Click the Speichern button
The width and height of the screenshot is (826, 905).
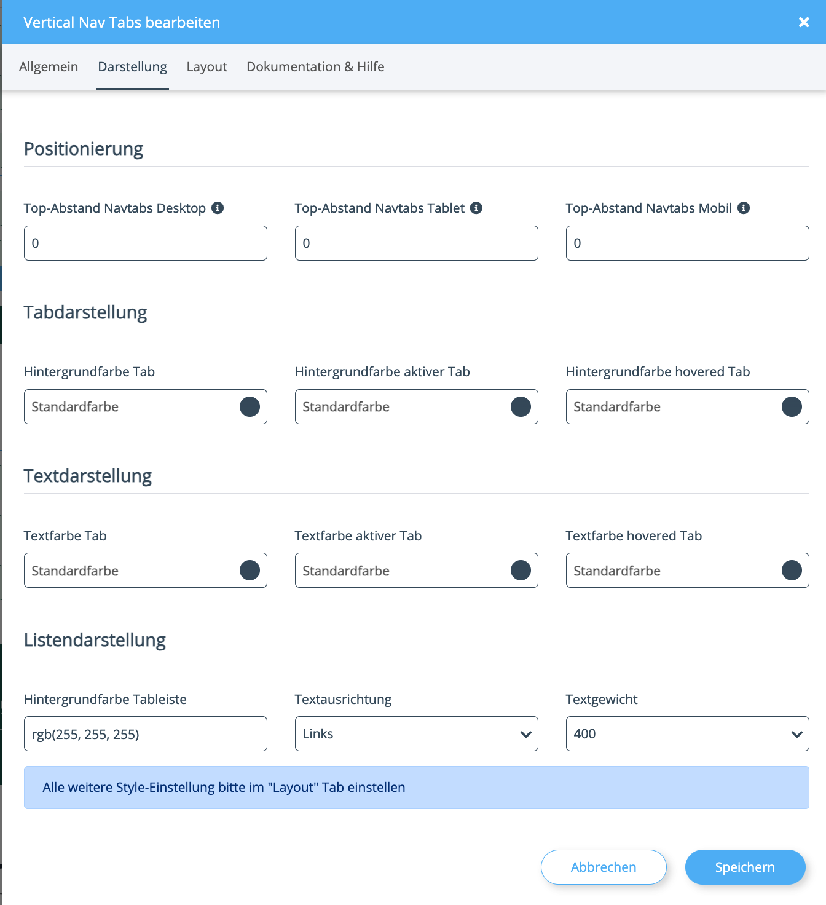coord(745,867)
